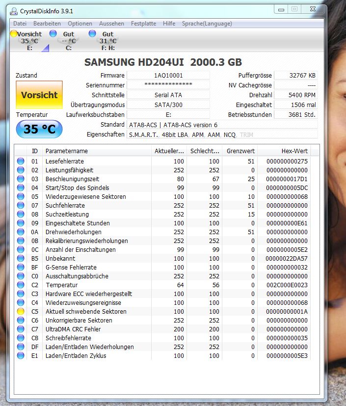Image resolution: width=346 pixels, height=406 pixels.
Task: Click the ID column header
Action: click(35, 151)
